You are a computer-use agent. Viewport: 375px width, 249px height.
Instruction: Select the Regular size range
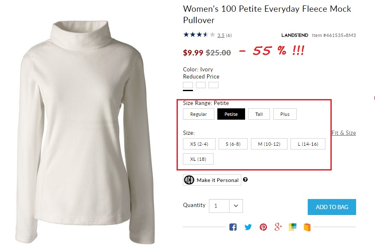coord(198,114)
